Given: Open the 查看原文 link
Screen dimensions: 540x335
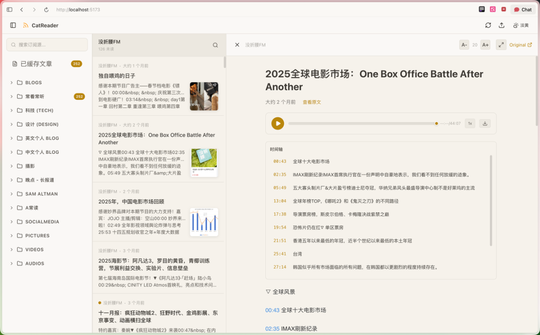Looking at the screenshot, I should (311, 102).
